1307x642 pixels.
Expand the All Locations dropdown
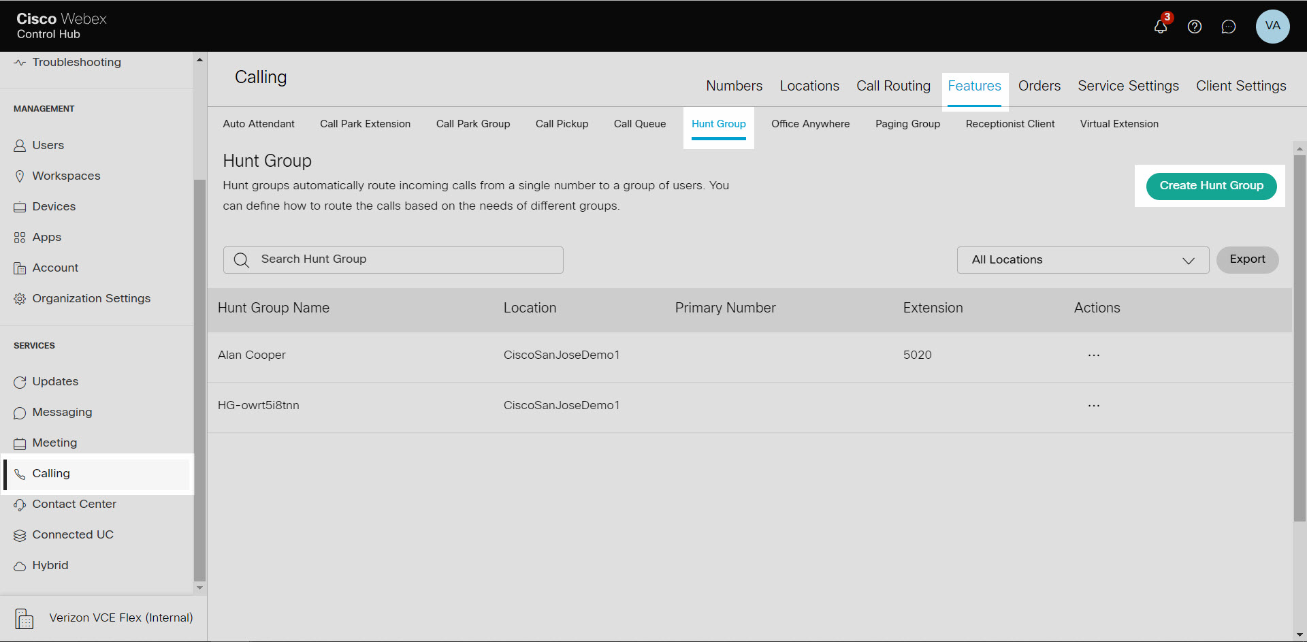(1082, 259)
